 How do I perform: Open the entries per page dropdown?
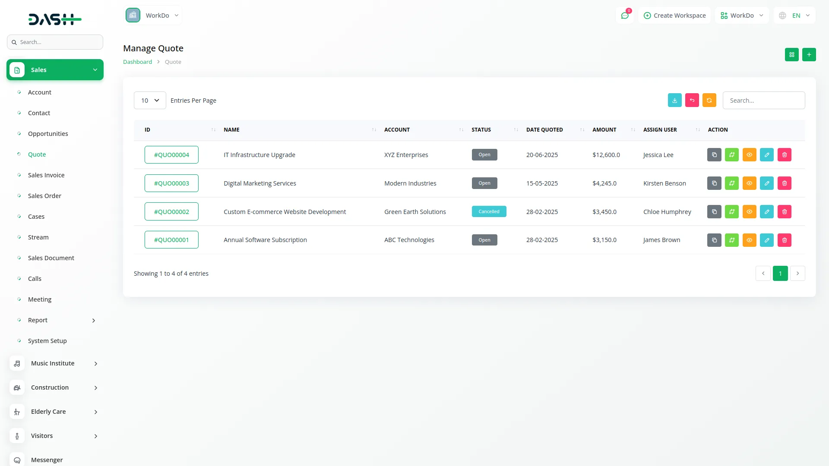coord(150,101)
